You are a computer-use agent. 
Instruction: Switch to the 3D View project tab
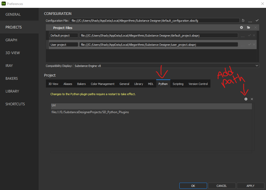(53, 84)
